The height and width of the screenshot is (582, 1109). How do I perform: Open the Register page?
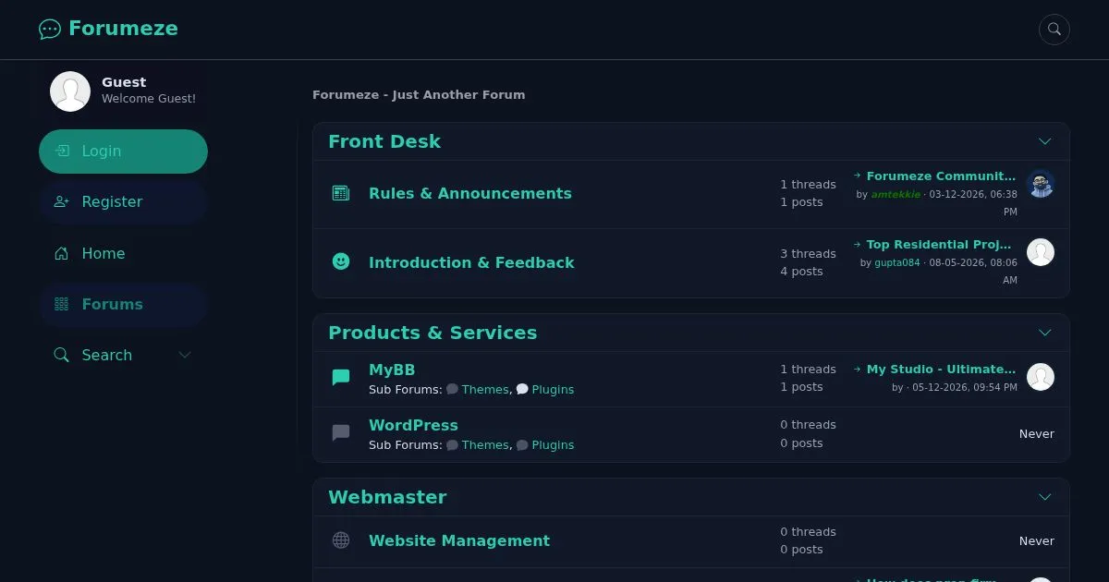(x=123, y=202)
